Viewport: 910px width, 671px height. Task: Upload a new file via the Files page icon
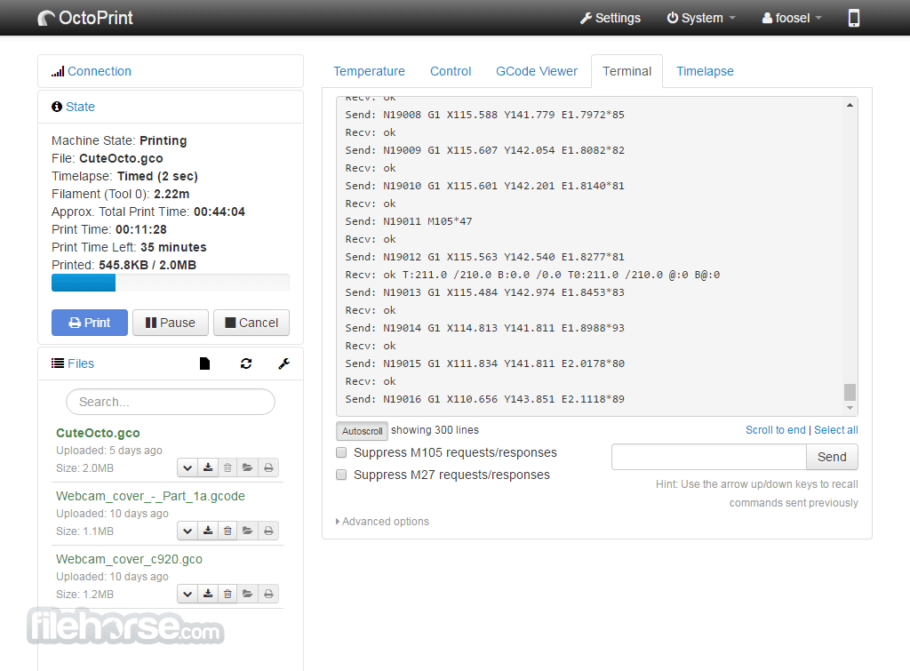204,363
